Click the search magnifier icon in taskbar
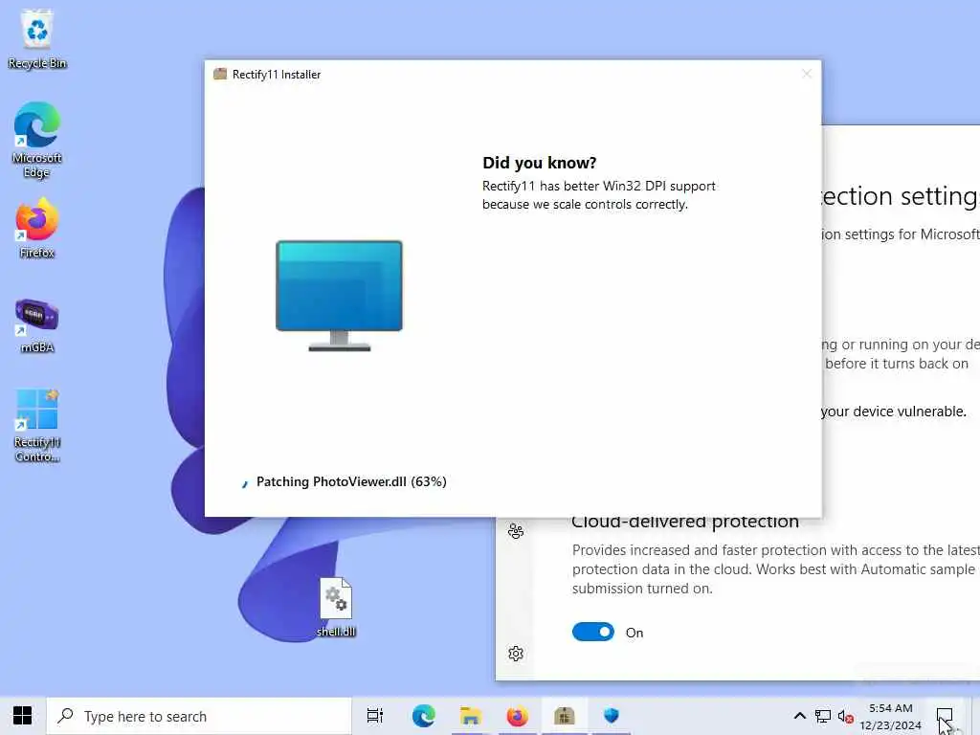This screenshot has width=980, height=735. (x=65, y=716)
